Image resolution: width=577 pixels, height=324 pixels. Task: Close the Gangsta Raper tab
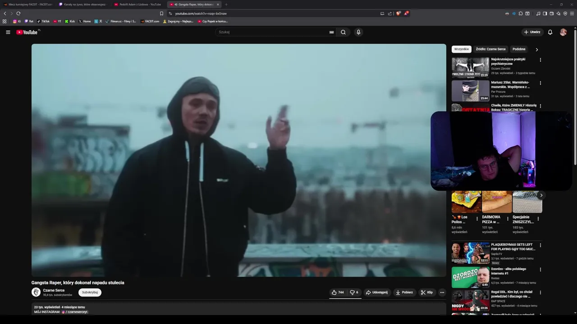(x=218, y=4)
